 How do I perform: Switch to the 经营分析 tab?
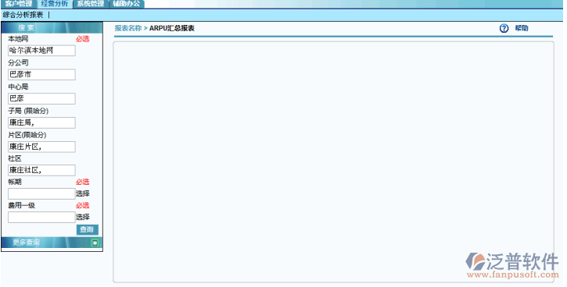(x=54, y=4)
